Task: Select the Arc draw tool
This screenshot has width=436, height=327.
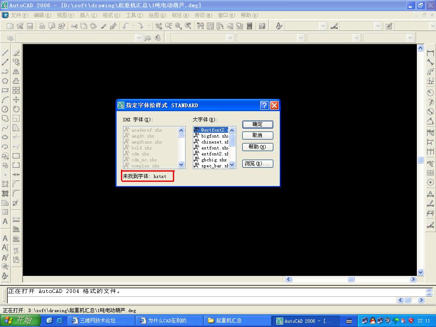Action: tap(5, 100)
